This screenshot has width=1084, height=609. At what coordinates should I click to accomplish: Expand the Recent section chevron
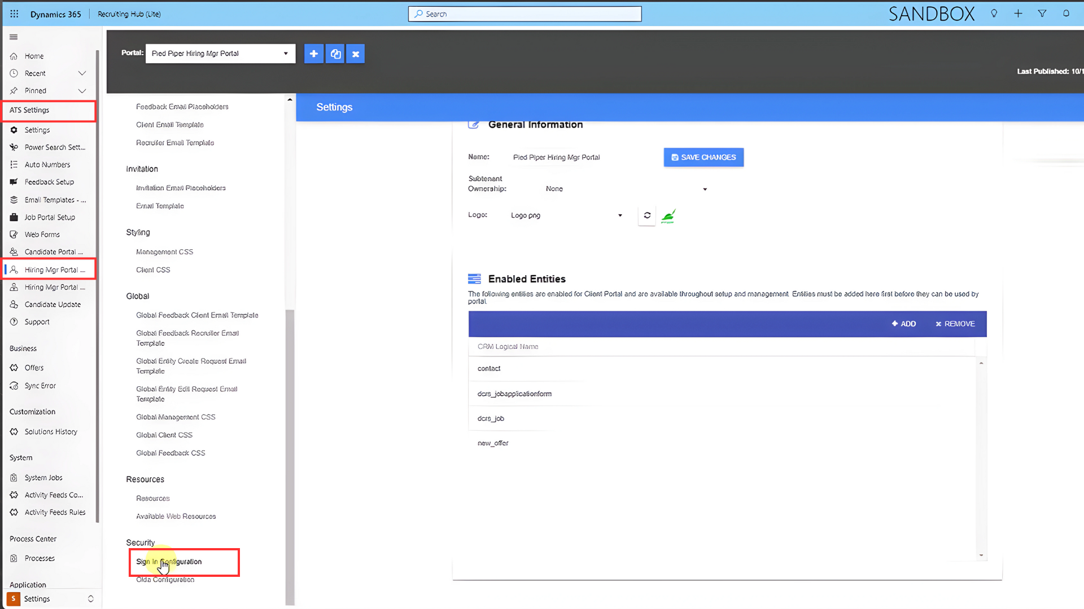tap(82, 74)
